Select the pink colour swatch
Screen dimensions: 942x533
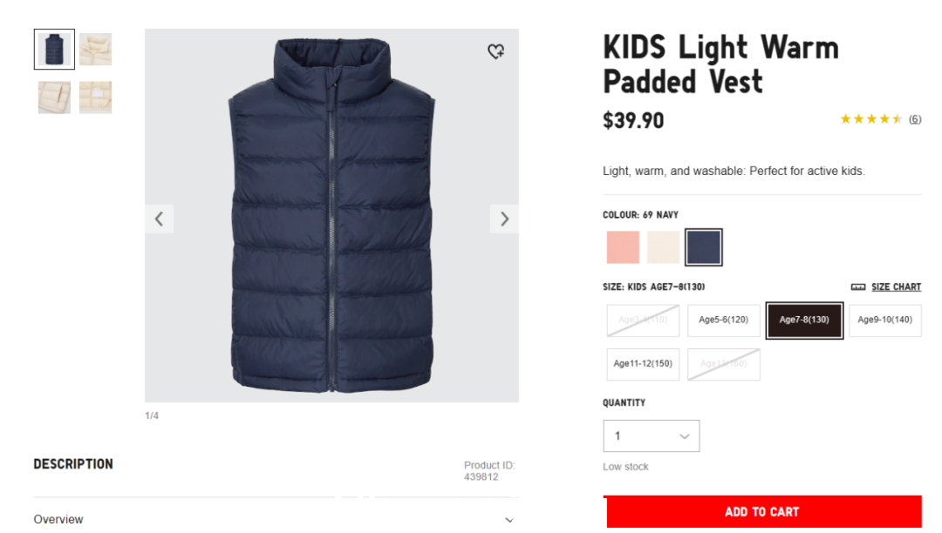[x=623, y=247]
